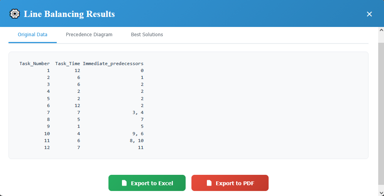Click the scrollbar up arrow
Viewport: 384px width, 196px height.
coord(381,30)
